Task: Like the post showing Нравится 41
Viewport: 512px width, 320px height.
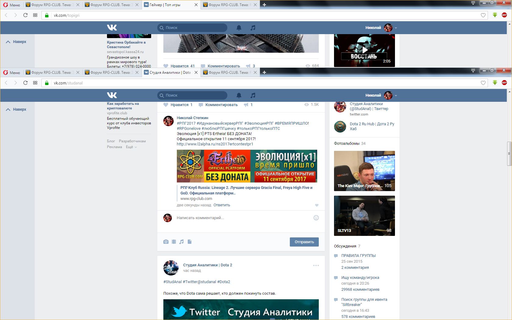Action: [179, 66]
